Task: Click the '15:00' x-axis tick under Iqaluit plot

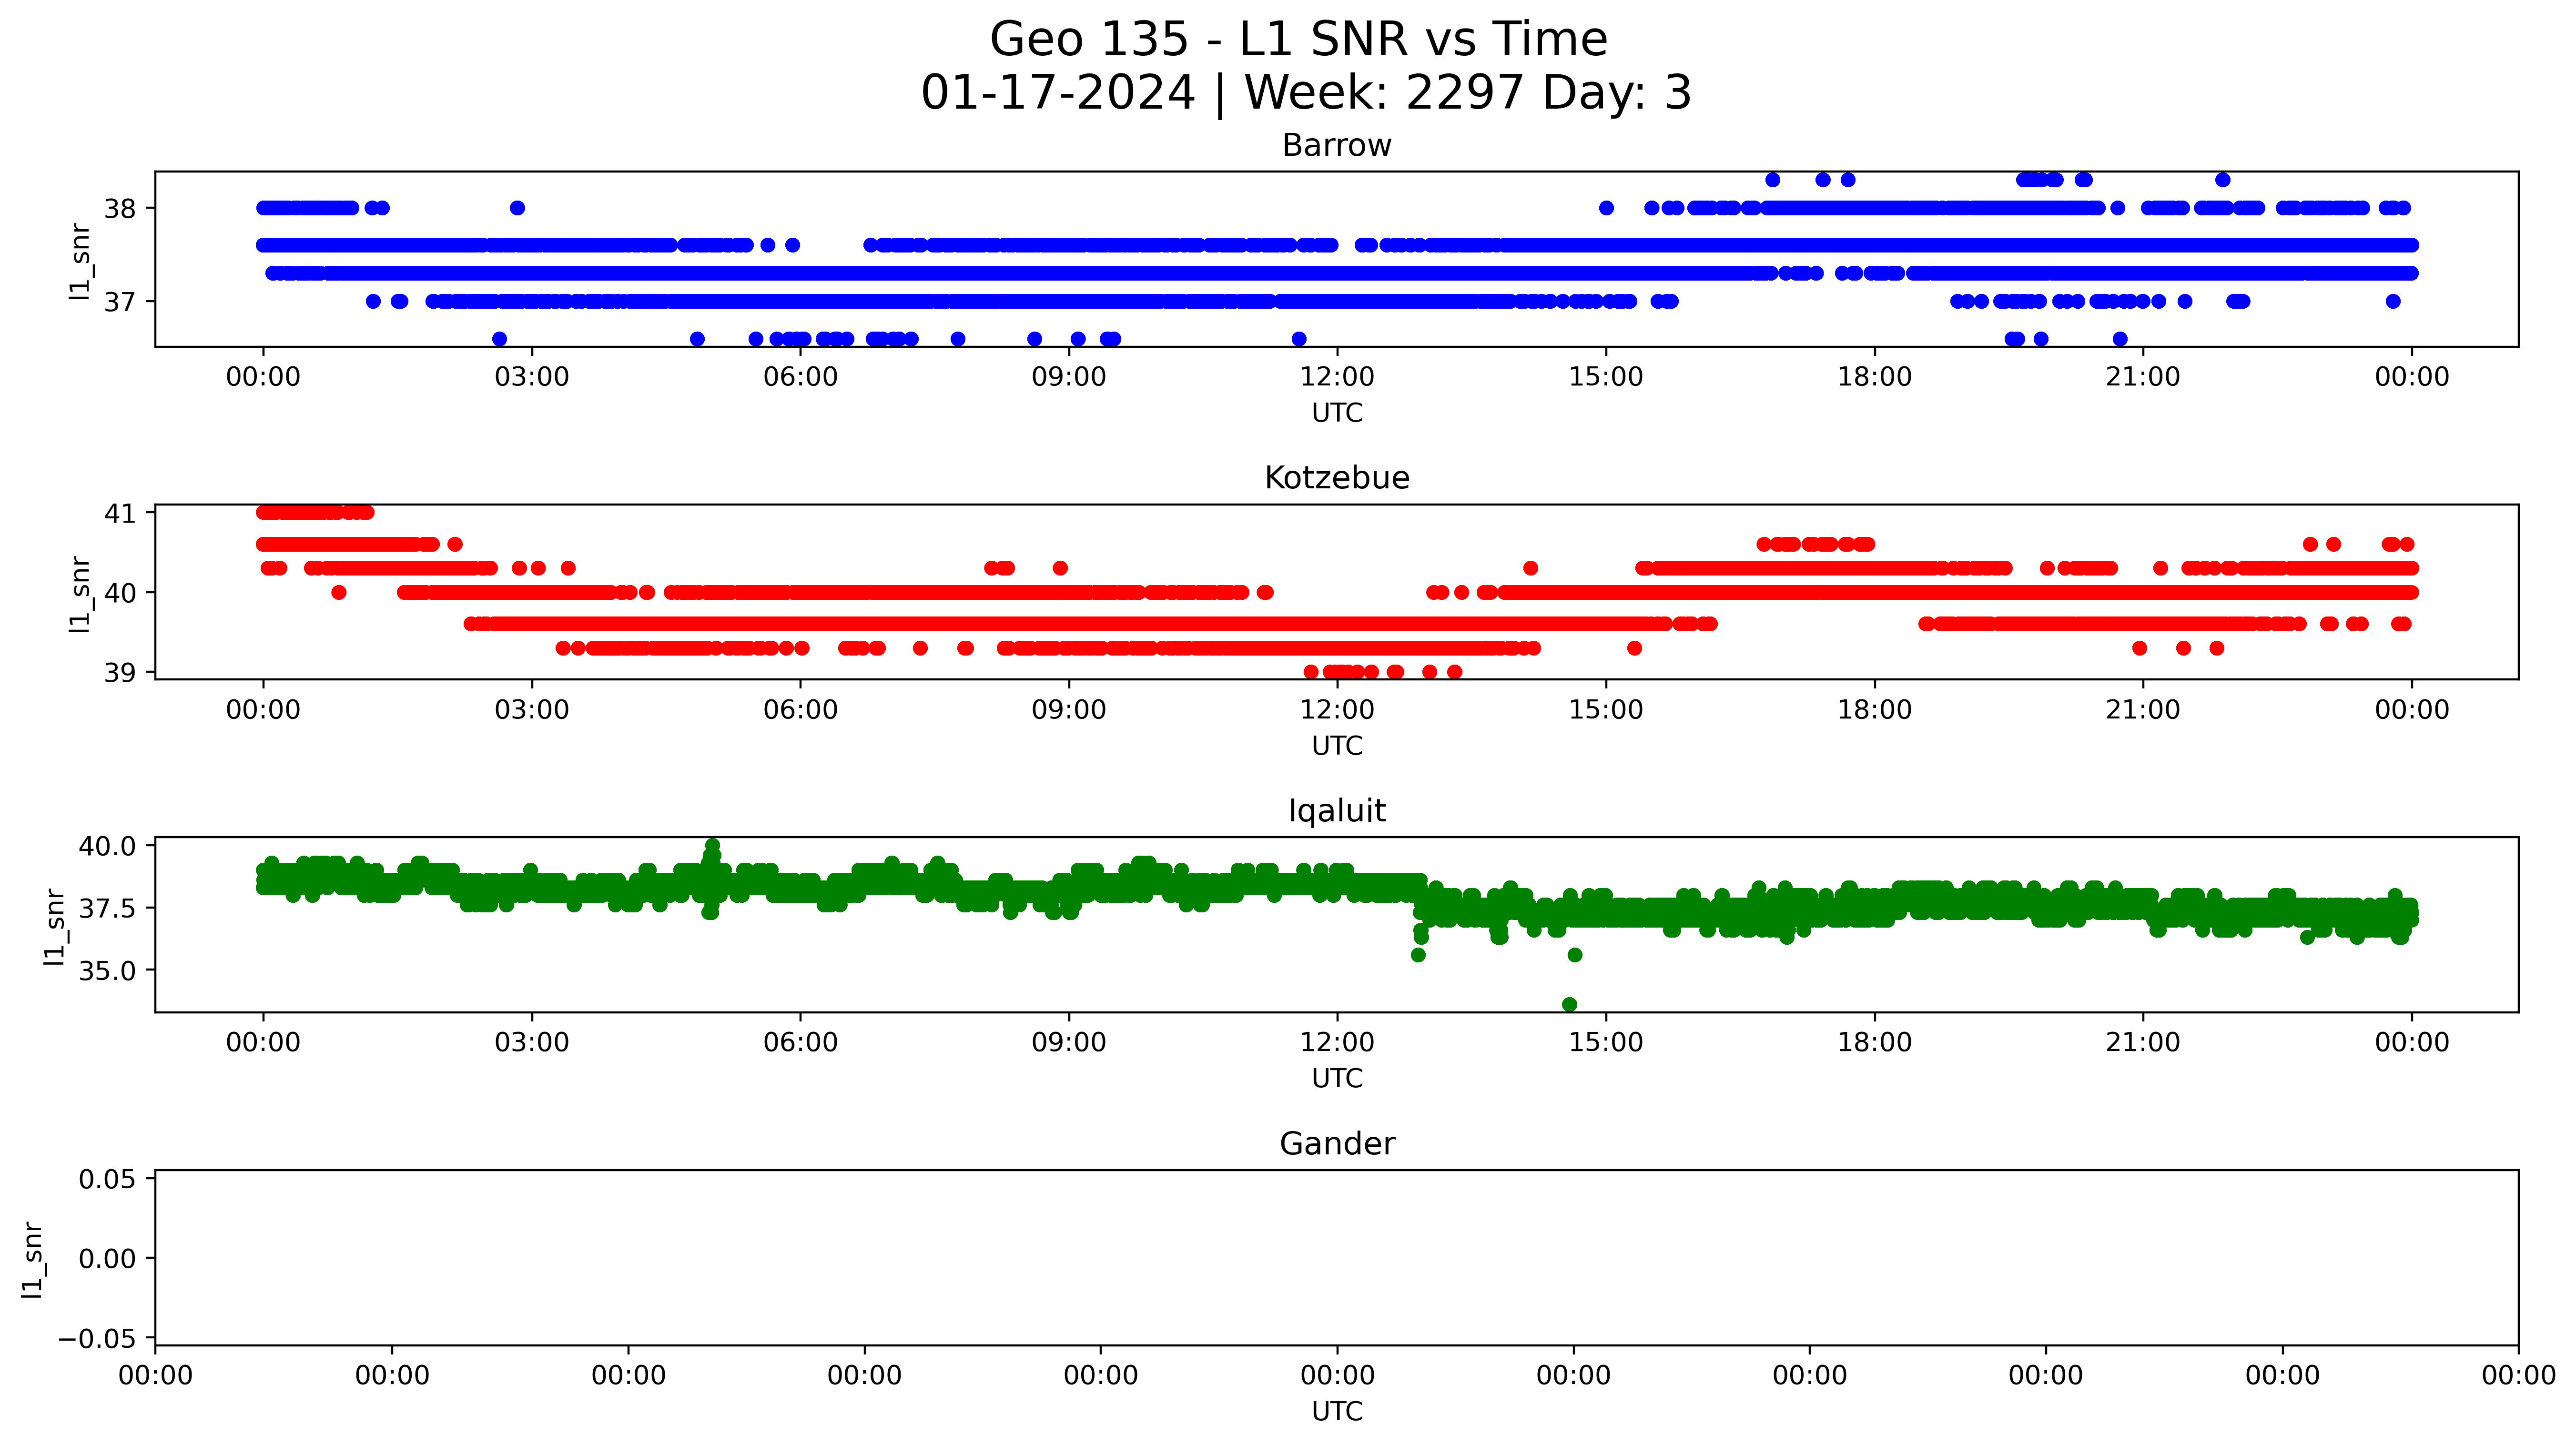Action: [x=1606, y=1042]
